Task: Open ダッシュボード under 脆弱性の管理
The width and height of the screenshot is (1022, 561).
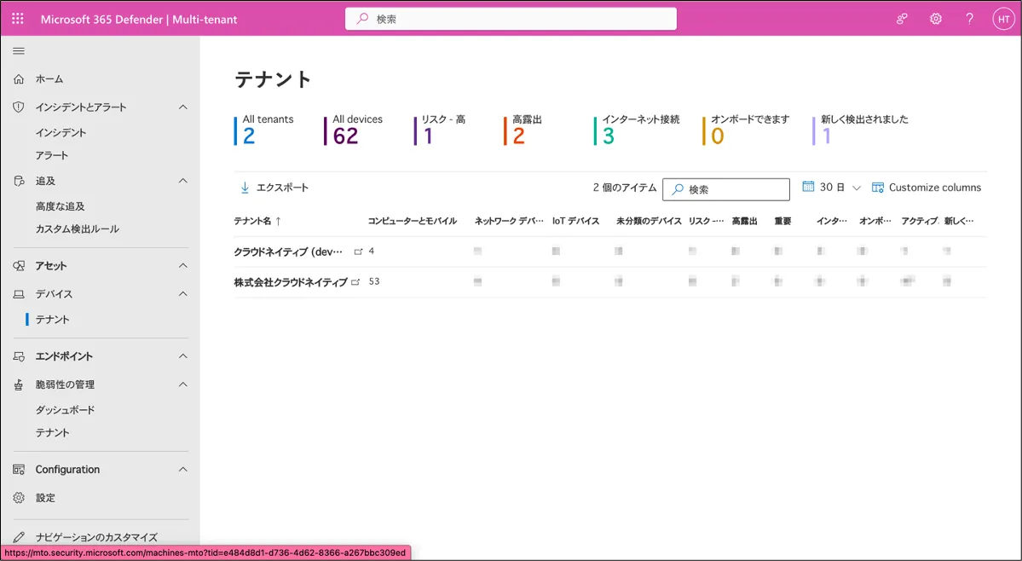Action: (x=65, y=410)
